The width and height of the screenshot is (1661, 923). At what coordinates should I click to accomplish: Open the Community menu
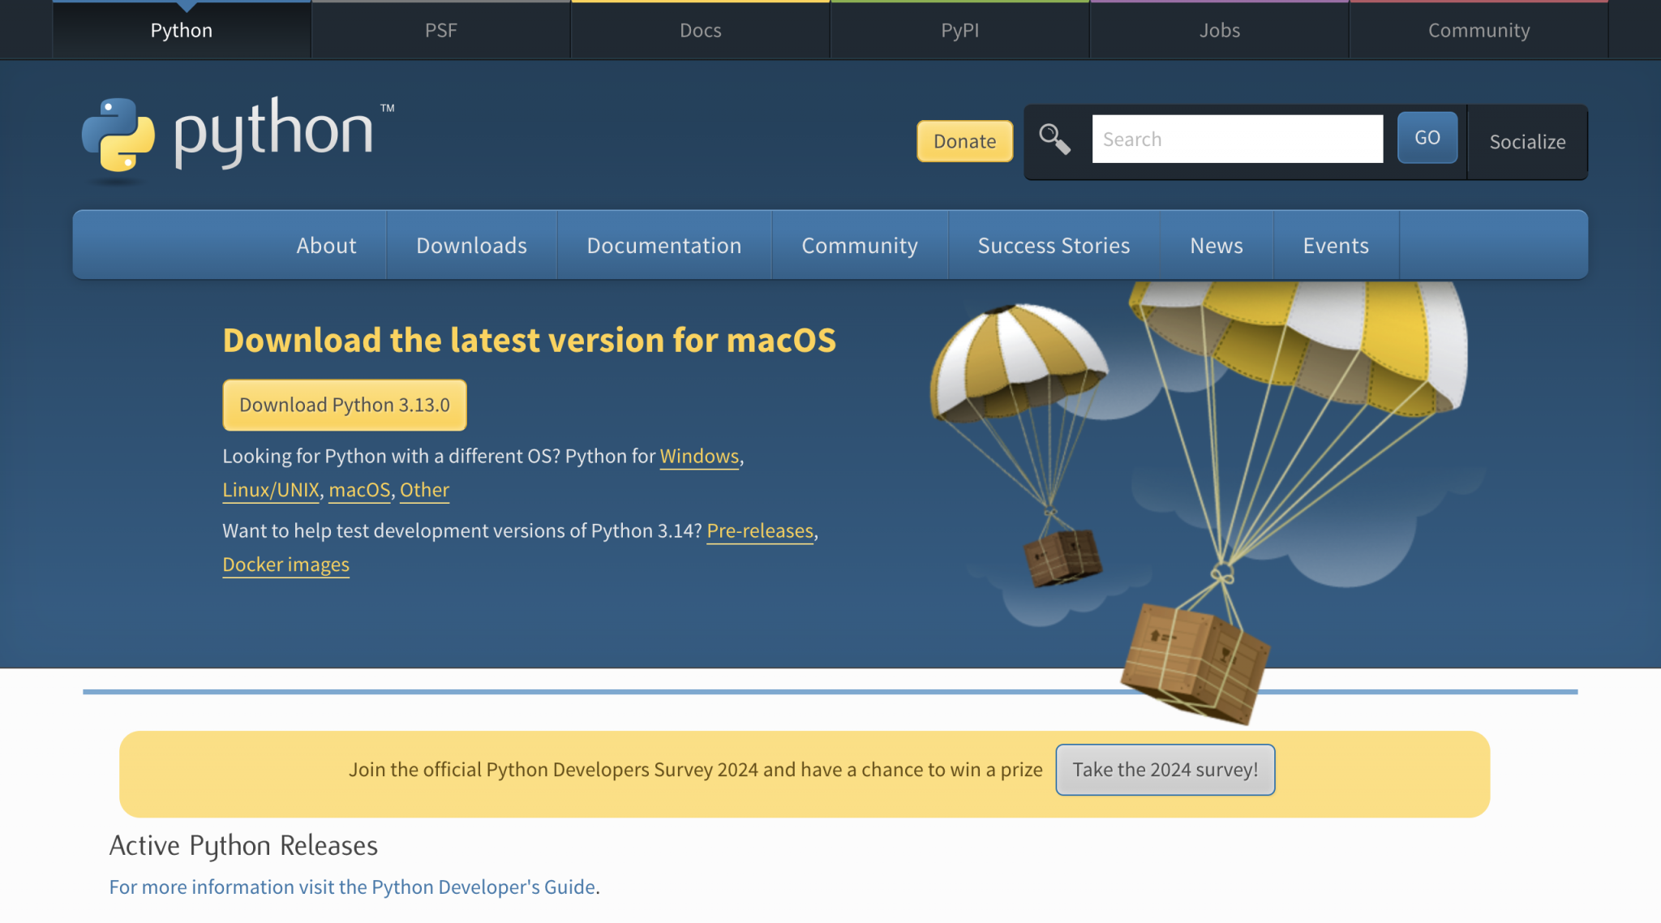860,245
